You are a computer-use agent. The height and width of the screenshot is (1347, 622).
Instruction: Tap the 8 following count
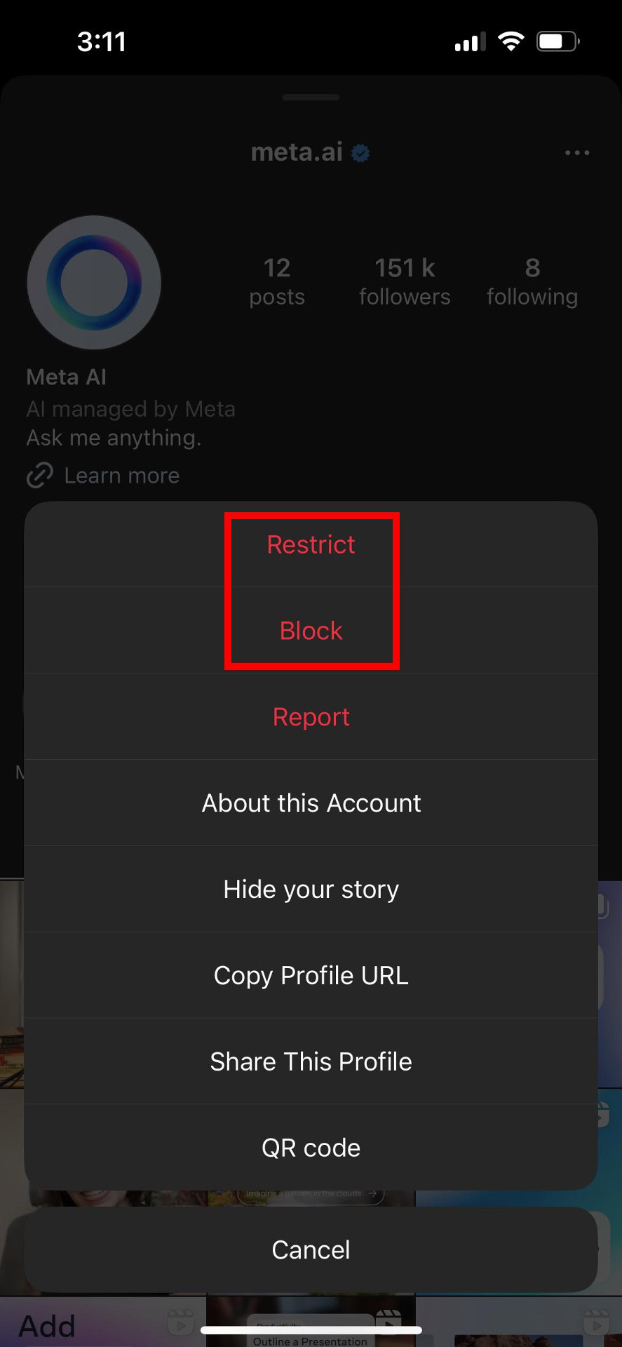click(x=532, y=281)
